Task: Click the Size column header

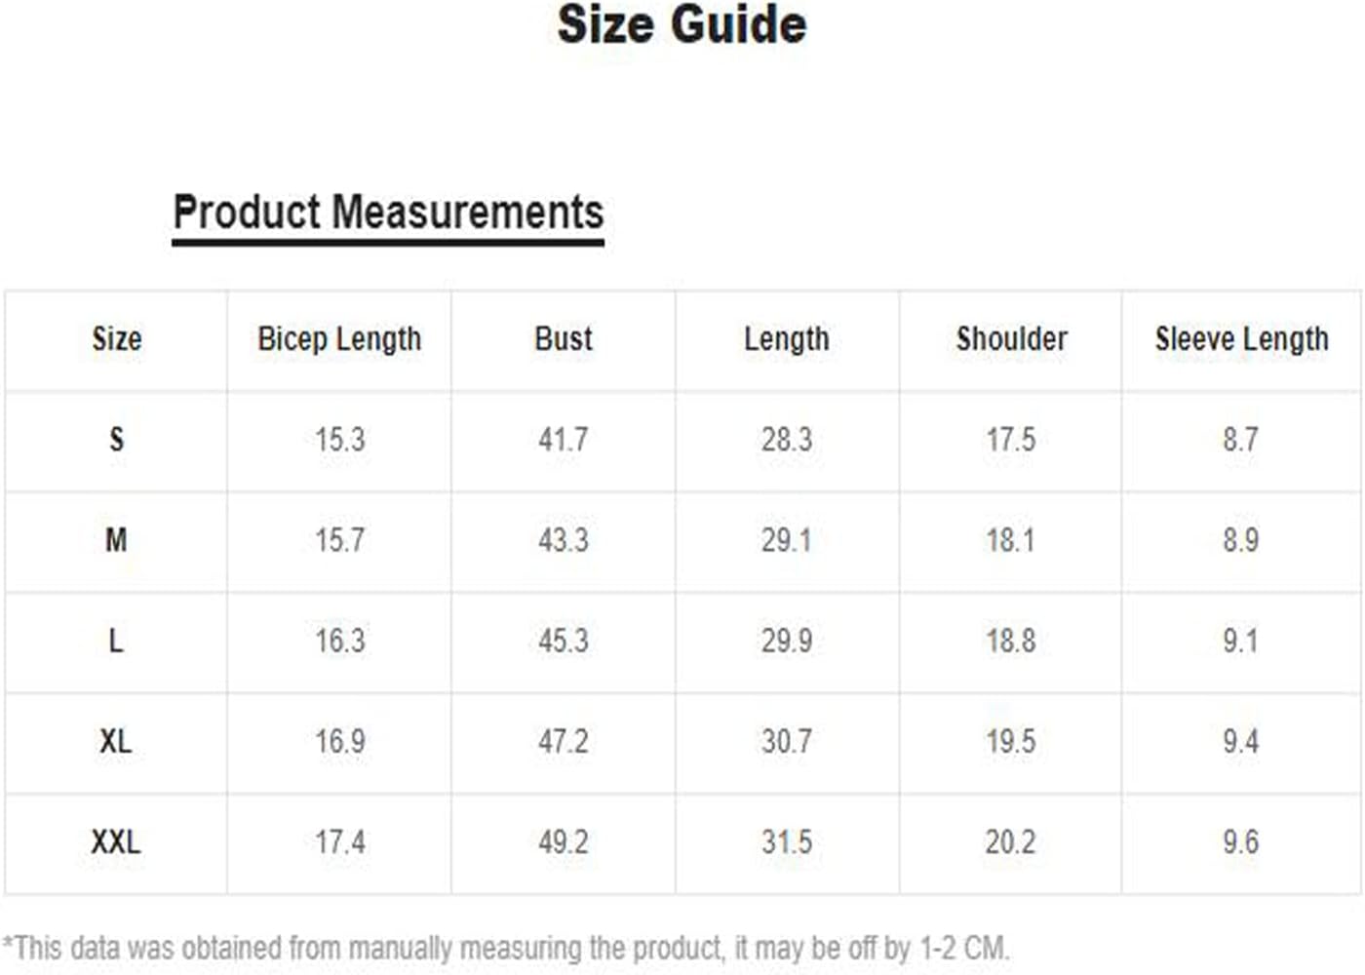Action: 117,339
